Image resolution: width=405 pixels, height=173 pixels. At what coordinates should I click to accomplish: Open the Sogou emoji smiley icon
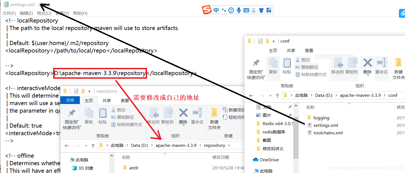coord(231,10)
